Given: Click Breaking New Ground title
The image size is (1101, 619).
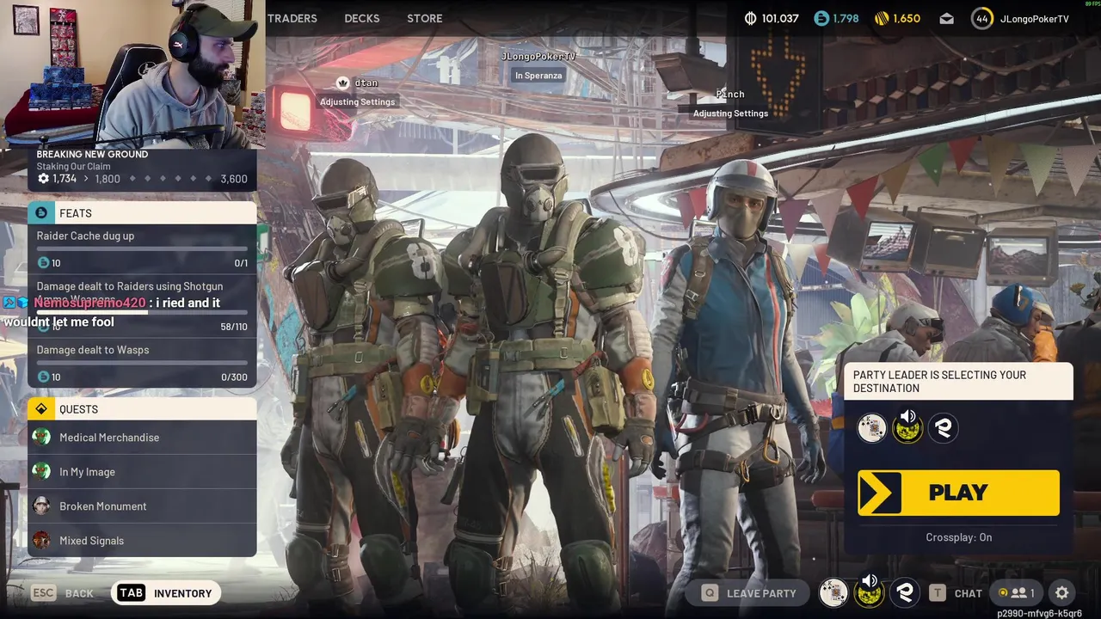Looking at the screenshot, I should pyautogui.click(x=92, y=154).
